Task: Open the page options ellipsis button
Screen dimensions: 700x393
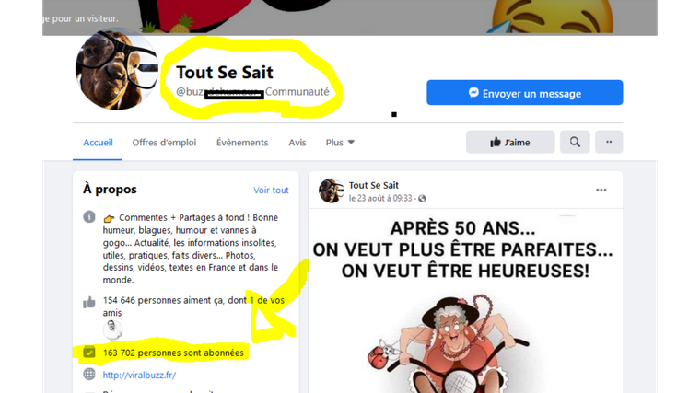Action: point(609,142)
